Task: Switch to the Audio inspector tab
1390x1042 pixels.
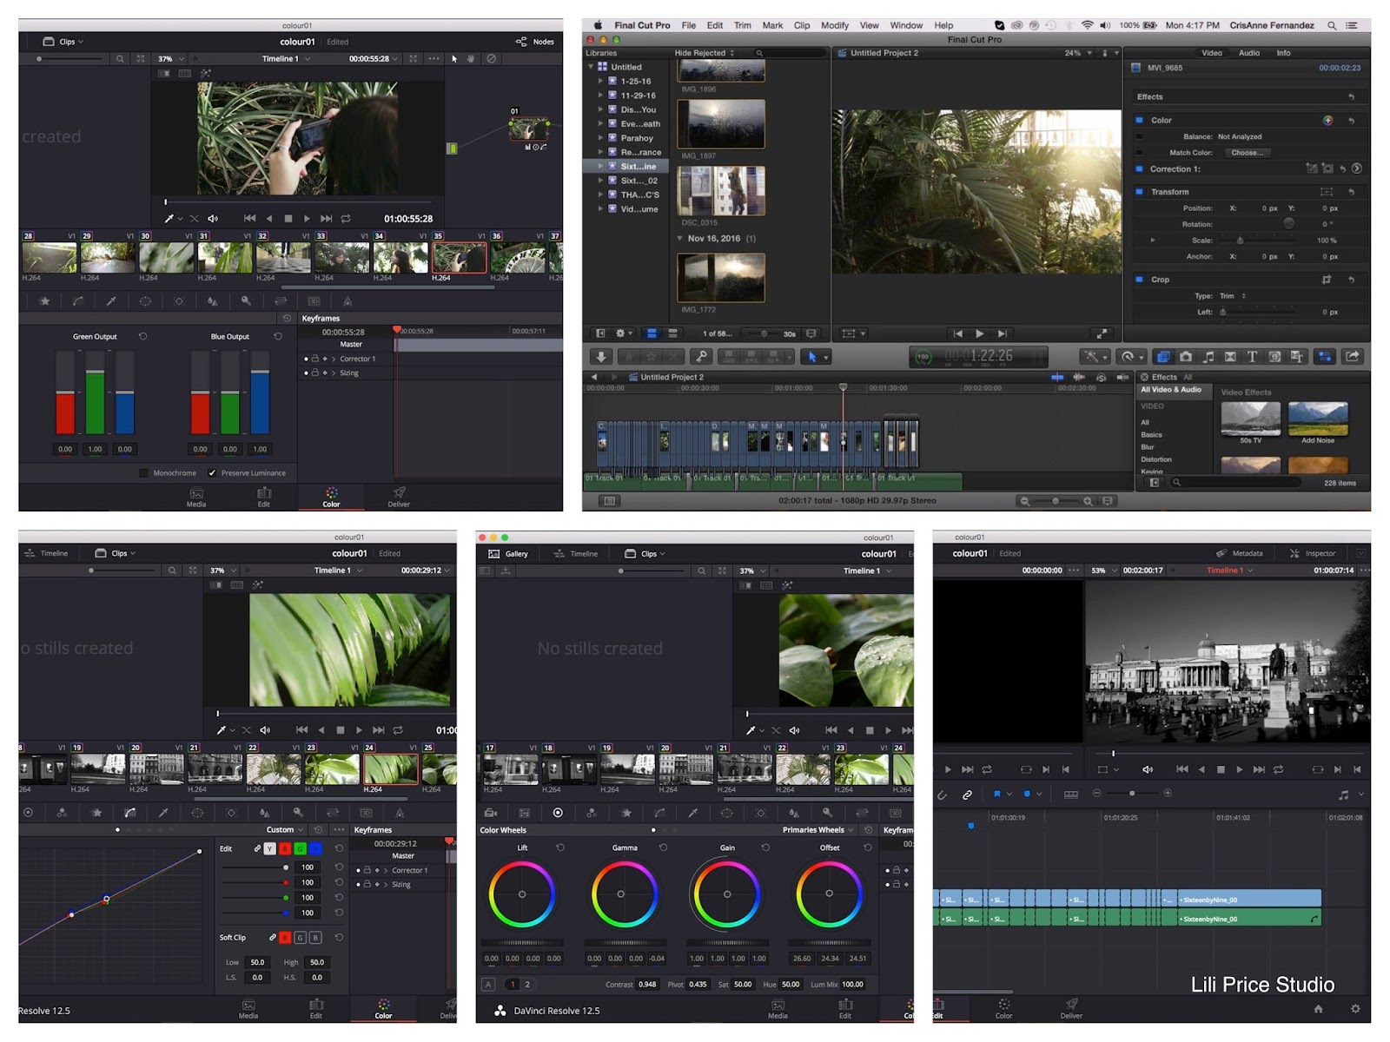Action: tap(1248, 53)
